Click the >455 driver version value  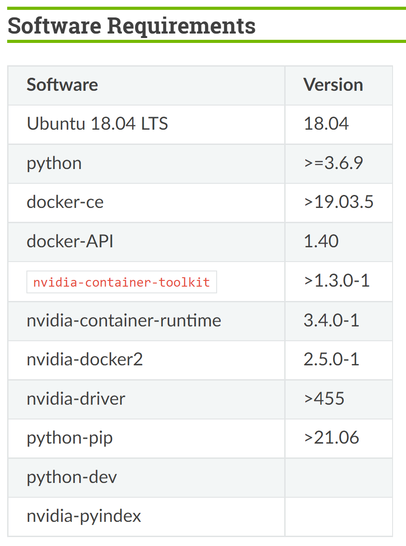324,398
